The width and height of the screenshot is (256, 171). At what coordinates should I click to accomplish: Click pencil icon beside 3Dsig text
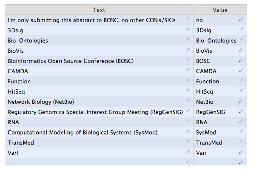point(188,30)
